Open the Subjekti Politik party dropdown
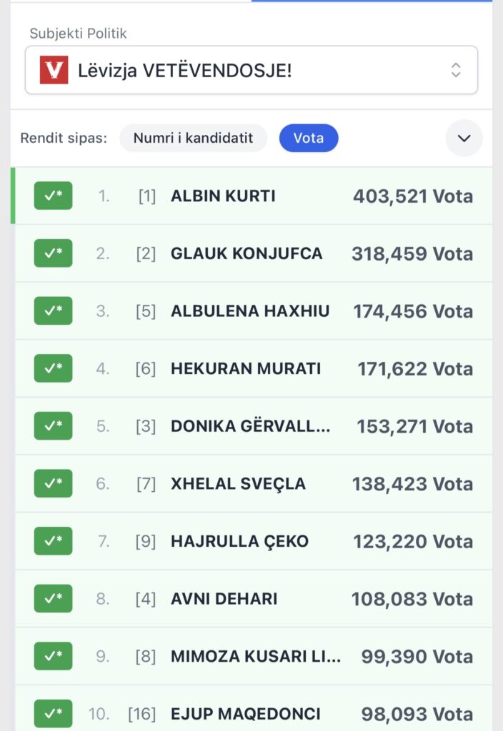This screenshot has height=731, width=503. tap(251, 70)
